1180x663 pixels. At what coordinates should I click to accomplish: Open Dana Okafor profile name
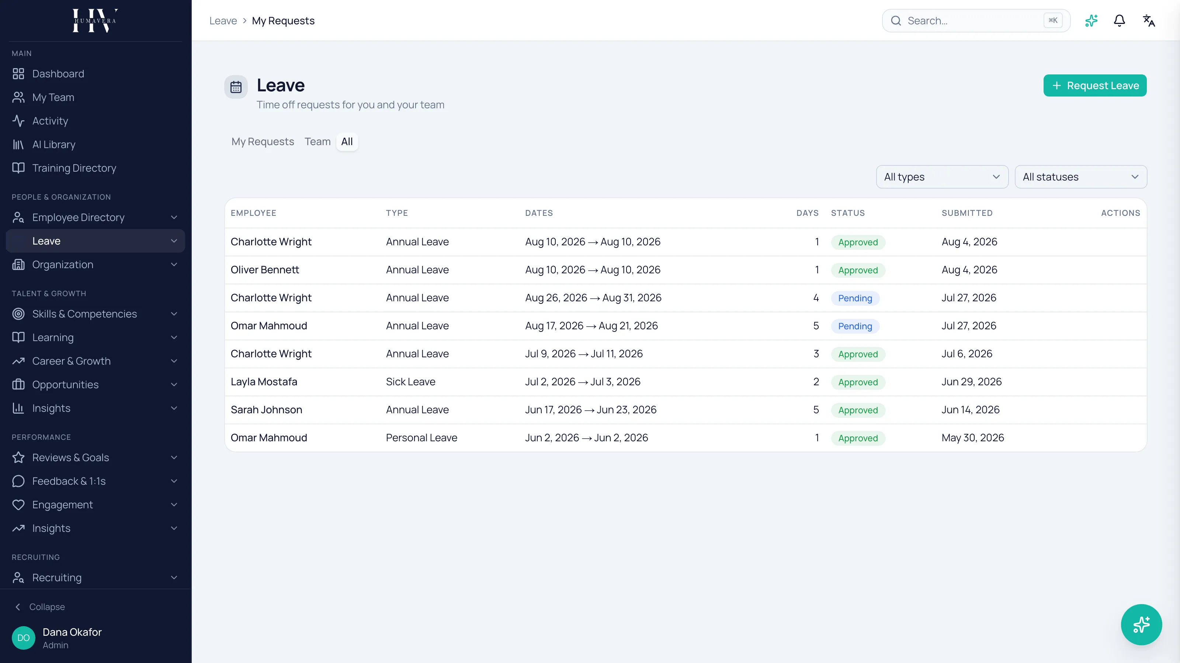click(x=72, y=632)
